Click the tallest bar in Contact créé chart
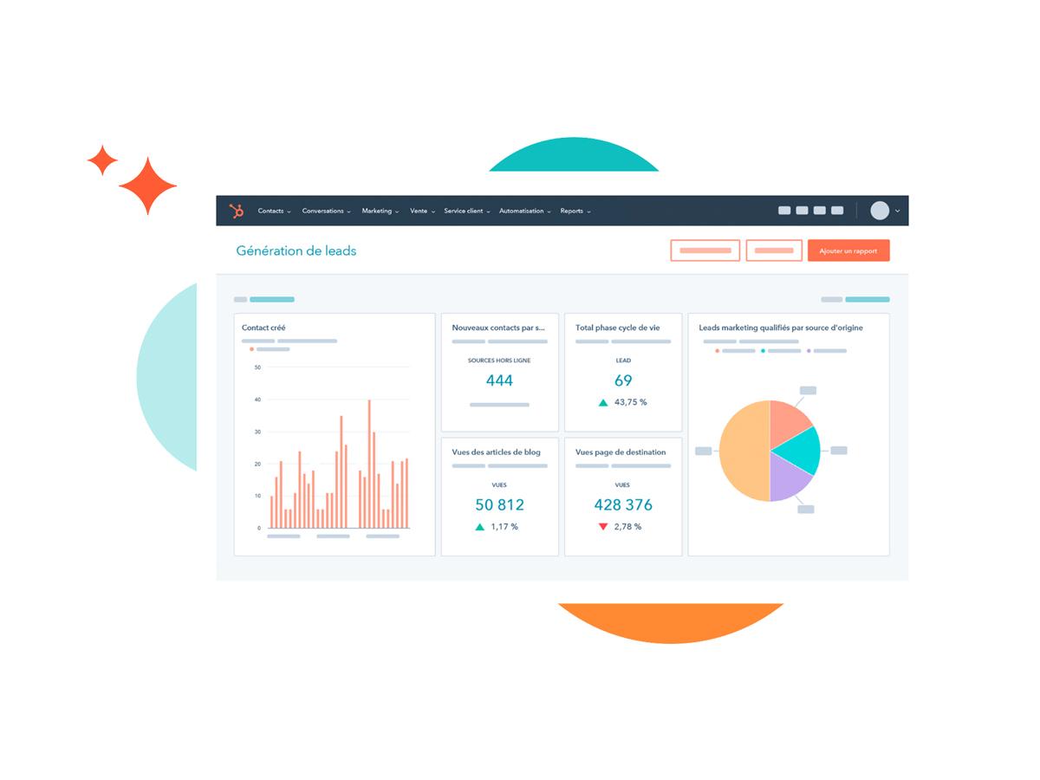The image size is (1040, 780). (369, 464)
